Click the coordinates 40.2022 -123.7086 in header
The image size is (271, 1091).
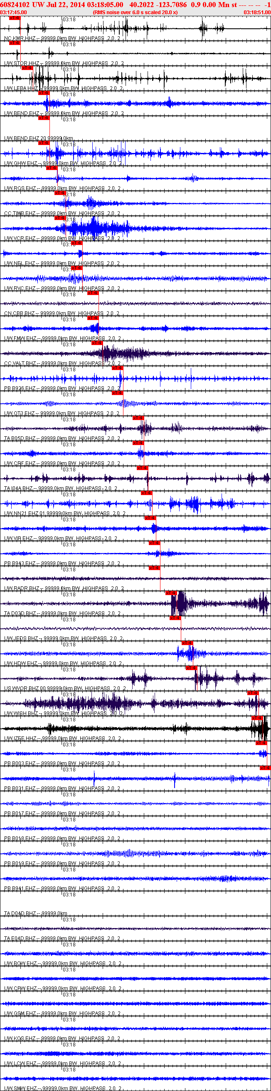158,5
